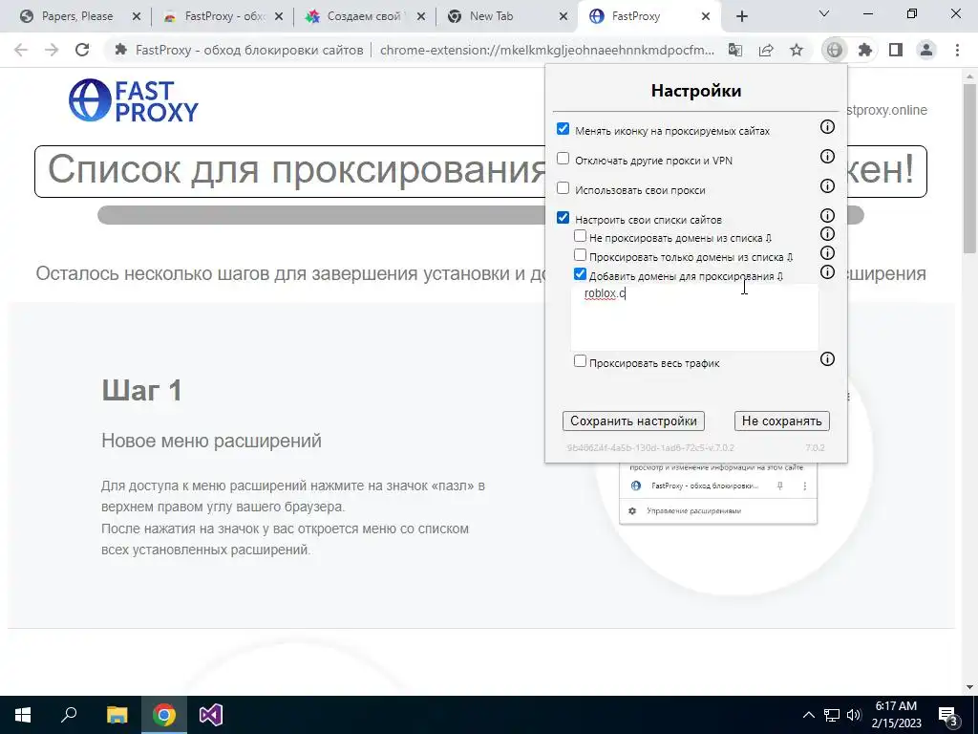Enable 'Использовать свои прокси' checkbox
This screenshot has height=734, width=978.
(563, 188)
